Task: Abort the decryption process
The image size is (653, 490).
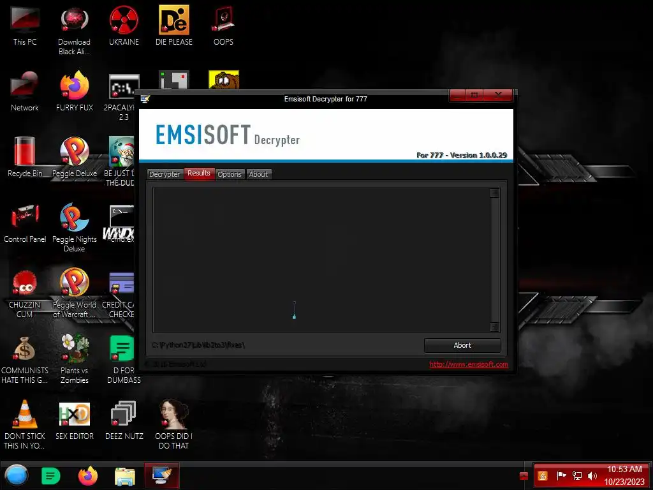Action: coord(462,345)
